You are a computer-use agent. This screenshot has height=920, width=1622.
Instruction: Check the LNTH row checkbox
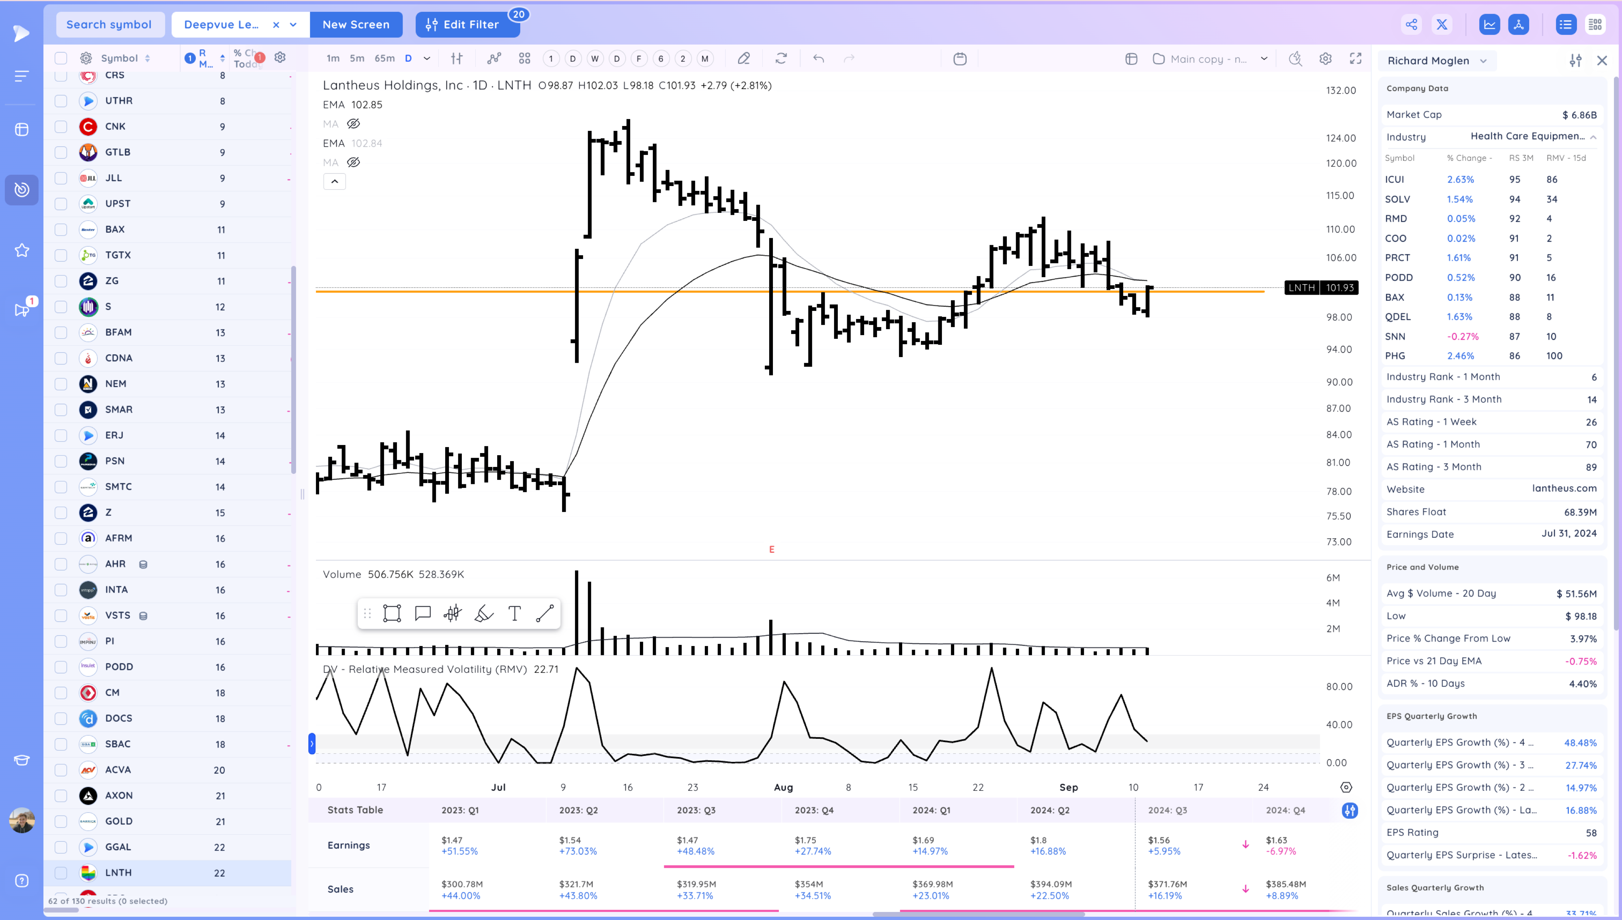pos(61,873)
